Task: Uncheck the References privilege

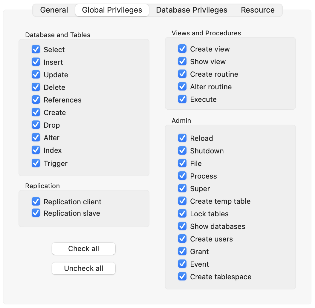Action: point(36,100)
